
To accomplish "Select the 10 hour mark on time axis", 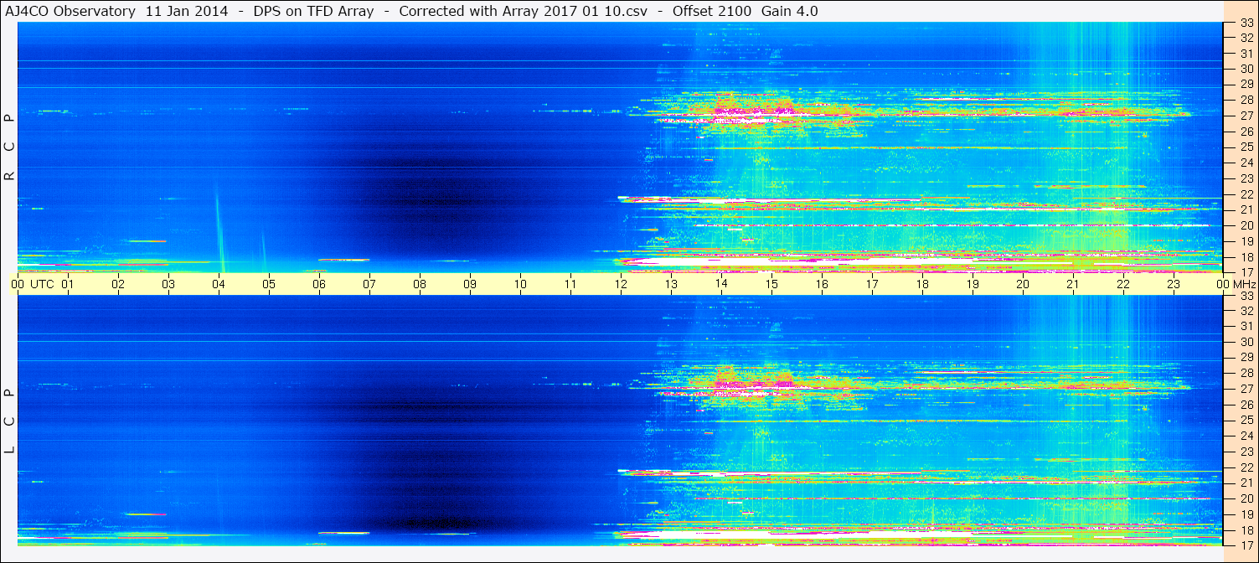I will [520, 284].
